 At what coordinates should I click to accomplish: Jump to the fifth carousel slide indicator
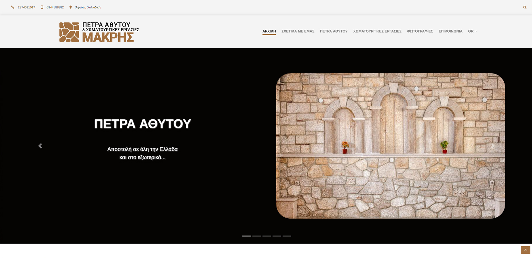pos(287,236)
